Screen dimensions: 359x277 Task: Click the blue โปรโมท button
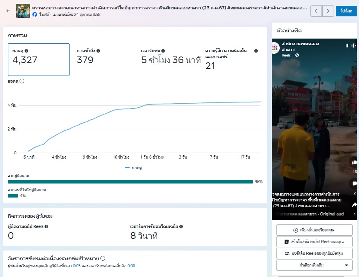coord(346,11)
